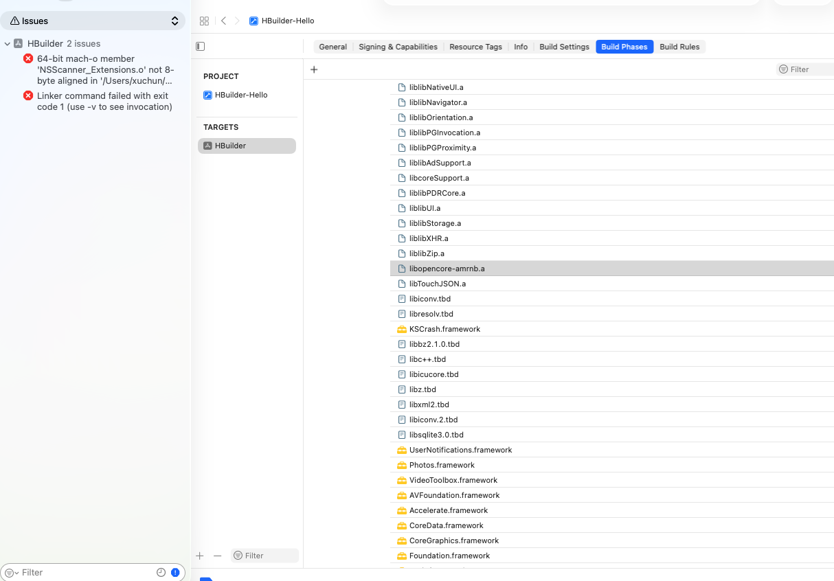Image resolution: width=834 pixels, height=581 pixels.
Task: Click the add target plus button
Action: (x=200, y=556)
